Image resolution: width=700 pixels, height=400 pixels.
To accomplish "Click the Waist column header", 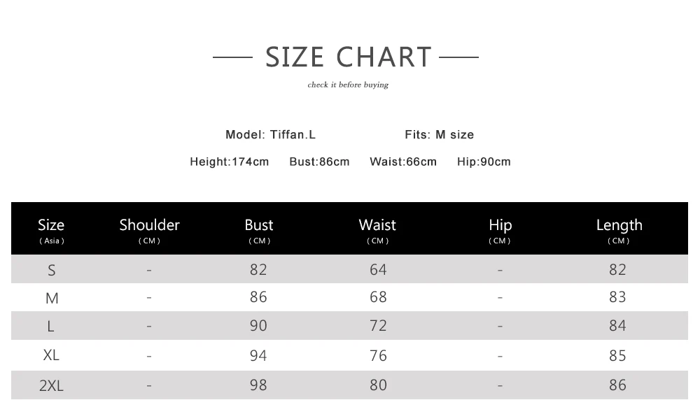I will (378, 231).
